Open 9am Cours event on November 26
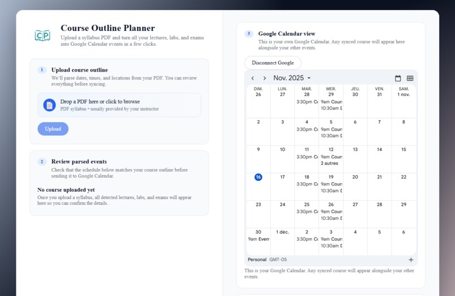The width and height of the screenshot is (455, 296). coord(331,211)
